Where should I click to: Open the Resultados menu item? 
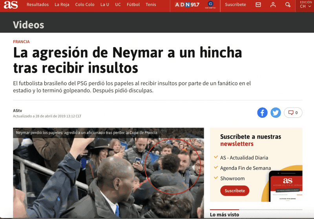pos(38,5)
